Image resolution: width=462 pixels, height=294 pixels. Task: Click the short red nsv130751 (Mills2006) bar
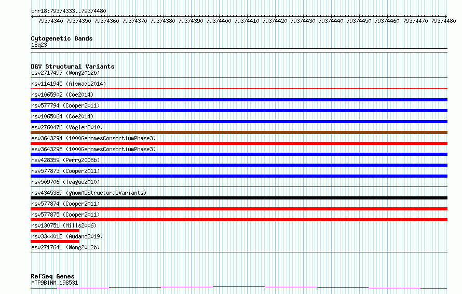coord(55,231)
